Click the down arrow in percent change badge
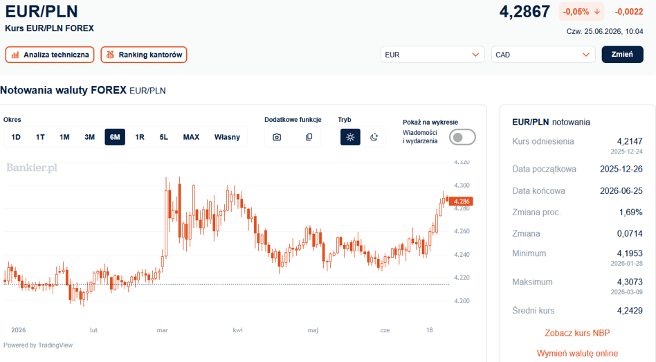Screen dimensions: 656x362 (x=597, y=12)
